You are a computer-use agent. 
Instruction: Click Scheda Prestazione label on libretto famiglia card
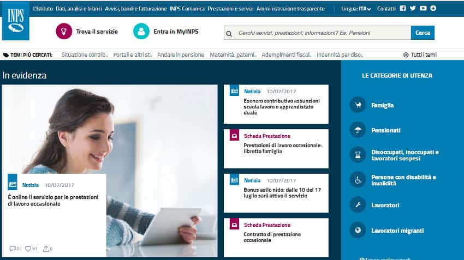(x=267, y=136)
